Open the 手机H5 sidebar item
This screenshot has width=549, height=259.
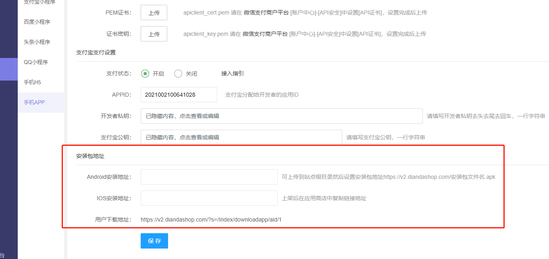point(33,82)
